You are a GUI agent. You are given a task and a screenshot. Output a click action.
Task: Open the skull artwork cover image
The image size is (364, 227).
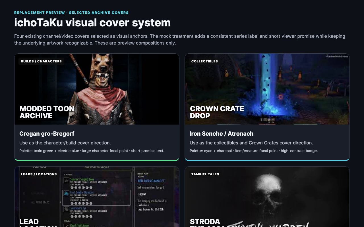(x=267, y=197)
